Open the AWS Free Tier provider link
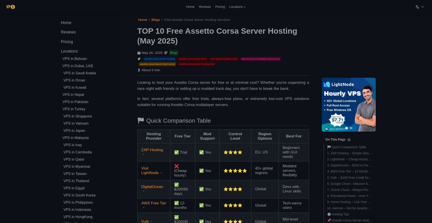Image resolution: width=432 pixels, height=223 pixels. 154,203
